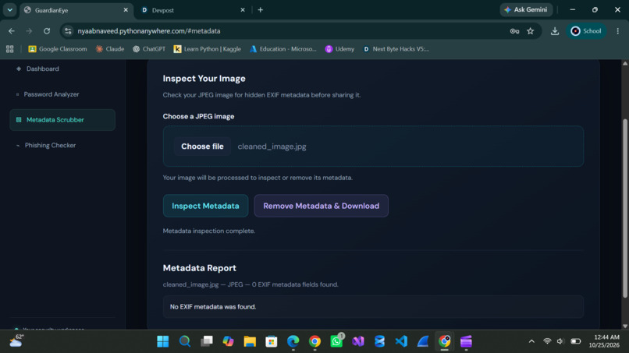Bookmark this page with star icon
This screenshot has height=353, width=629.
point(531,31)
